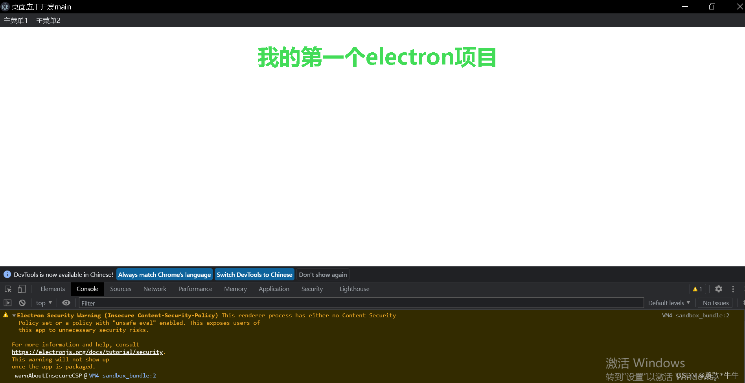Click the eye icon to create live expression
745x383 pixels.
point(66,303)
